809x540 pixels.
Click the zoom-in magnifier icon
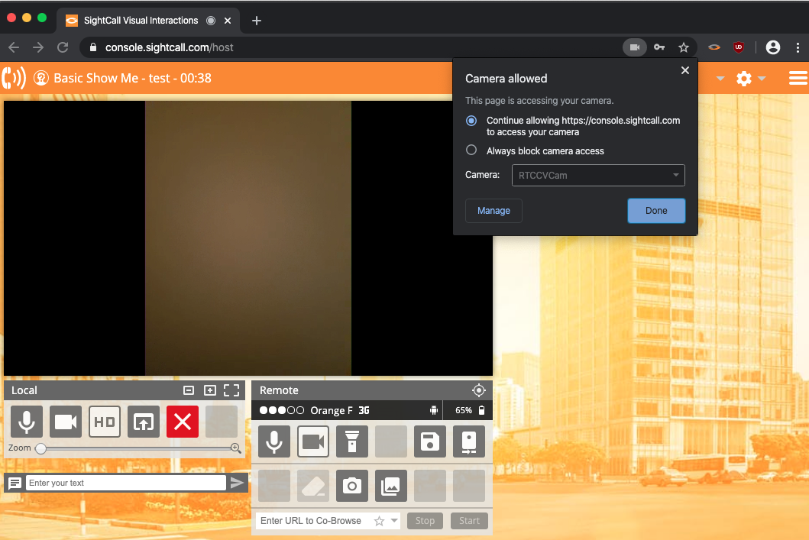(x=236, y=448)
